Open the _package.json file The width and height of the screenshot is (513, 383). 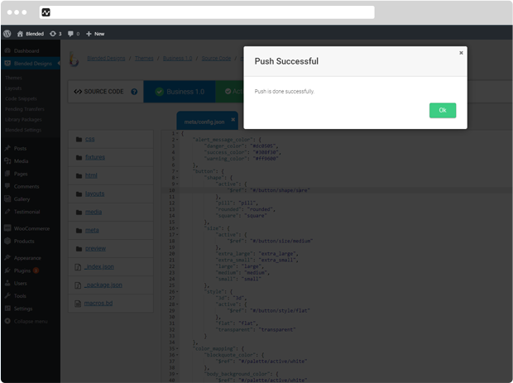103,285
